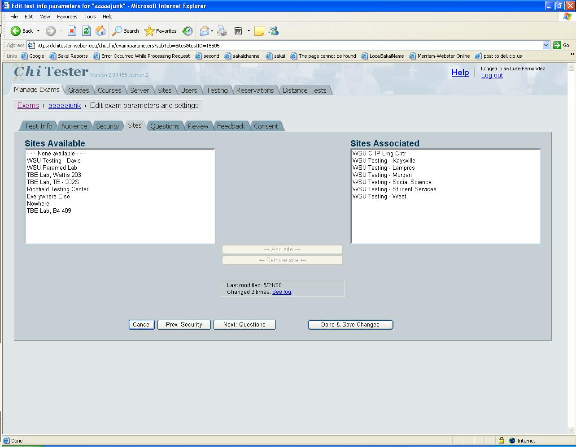The height and width of the screenshot is (447, 576).
Task: Click the Log out link
Action: tap(492, 75)
